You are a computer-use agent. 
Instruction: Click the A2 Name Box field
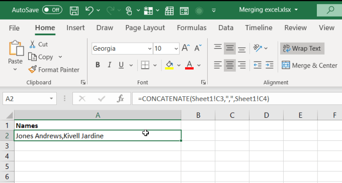(26, 99)
